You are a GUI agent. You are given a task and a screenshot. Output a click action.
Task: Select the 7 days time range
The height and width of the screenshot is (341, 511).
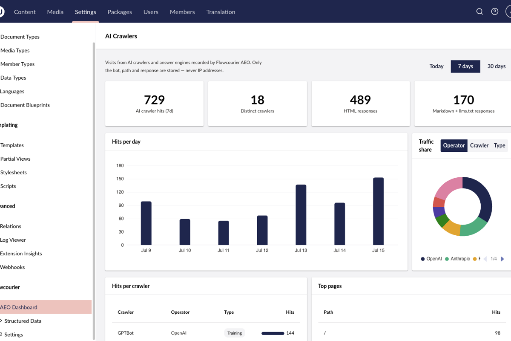465,66
